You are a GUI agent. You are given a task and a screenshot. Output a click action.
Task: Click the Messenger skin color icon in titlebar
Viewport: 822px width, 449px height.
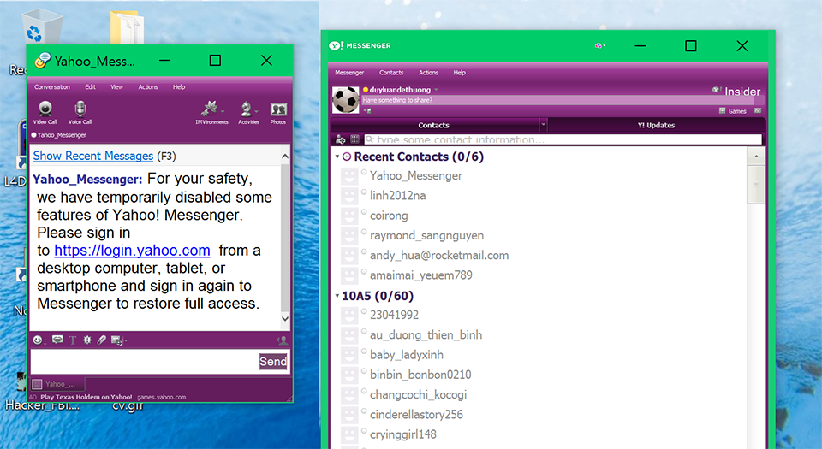coord(599,46)
